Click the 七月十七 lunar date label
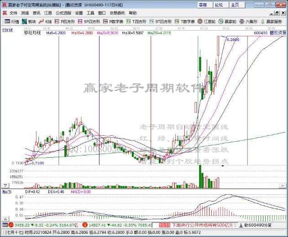Image resolution: width=288 pixels, height=237 pixels. point(14,232)
